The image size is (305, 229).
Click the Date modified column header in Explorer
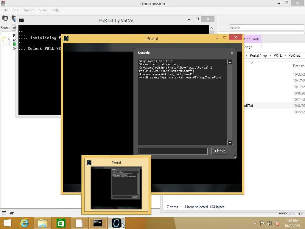tap(298, 66)
